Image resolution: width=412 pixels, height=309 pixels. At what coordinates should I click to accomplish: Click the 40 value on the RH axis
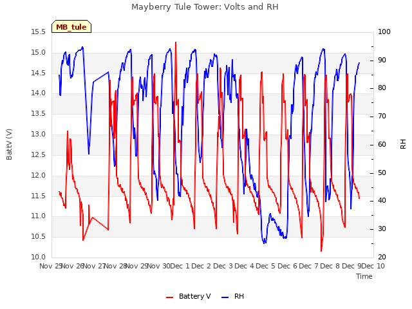pos(382,201)
